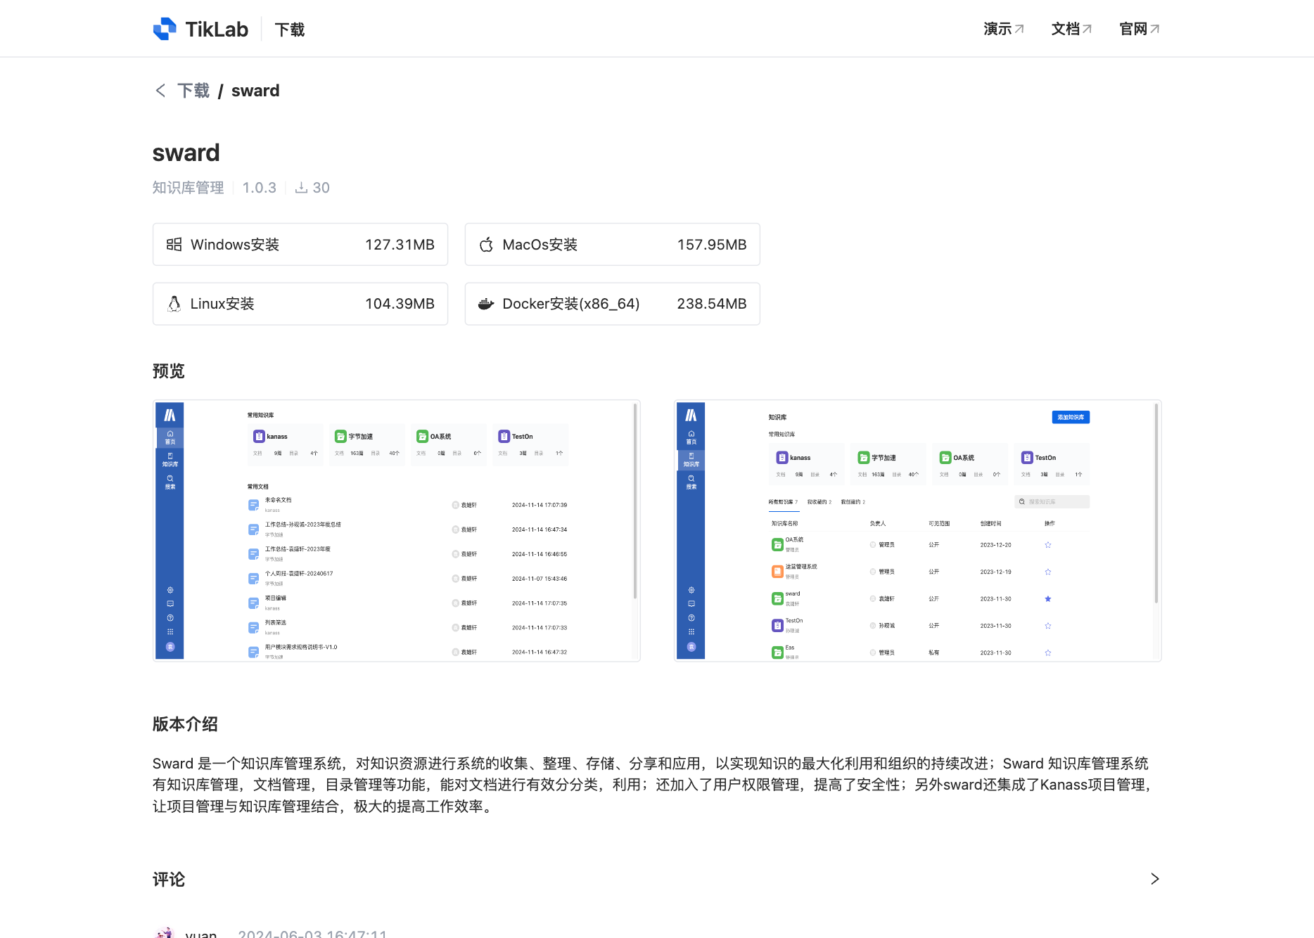This screenshot has height=938, width=1314.
Task: Click the back arrow before the 下载 breadcrumb
Action: (x=160, y=91)
